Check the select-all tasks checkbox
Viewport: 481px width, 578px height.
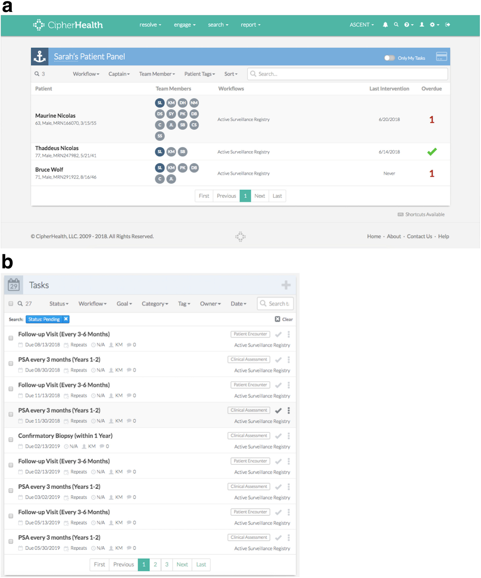pos(11,303)
